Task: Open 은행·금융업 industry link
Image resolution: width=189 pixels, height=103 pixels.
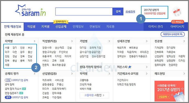Action: pyautogui.click(x=48, y=84)
